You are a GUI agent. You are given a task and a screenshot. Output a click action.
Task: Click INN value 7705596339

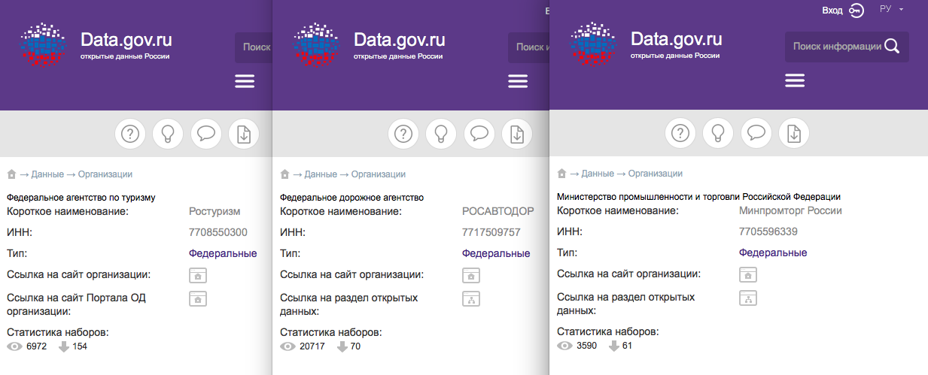(x=768, y=231)
